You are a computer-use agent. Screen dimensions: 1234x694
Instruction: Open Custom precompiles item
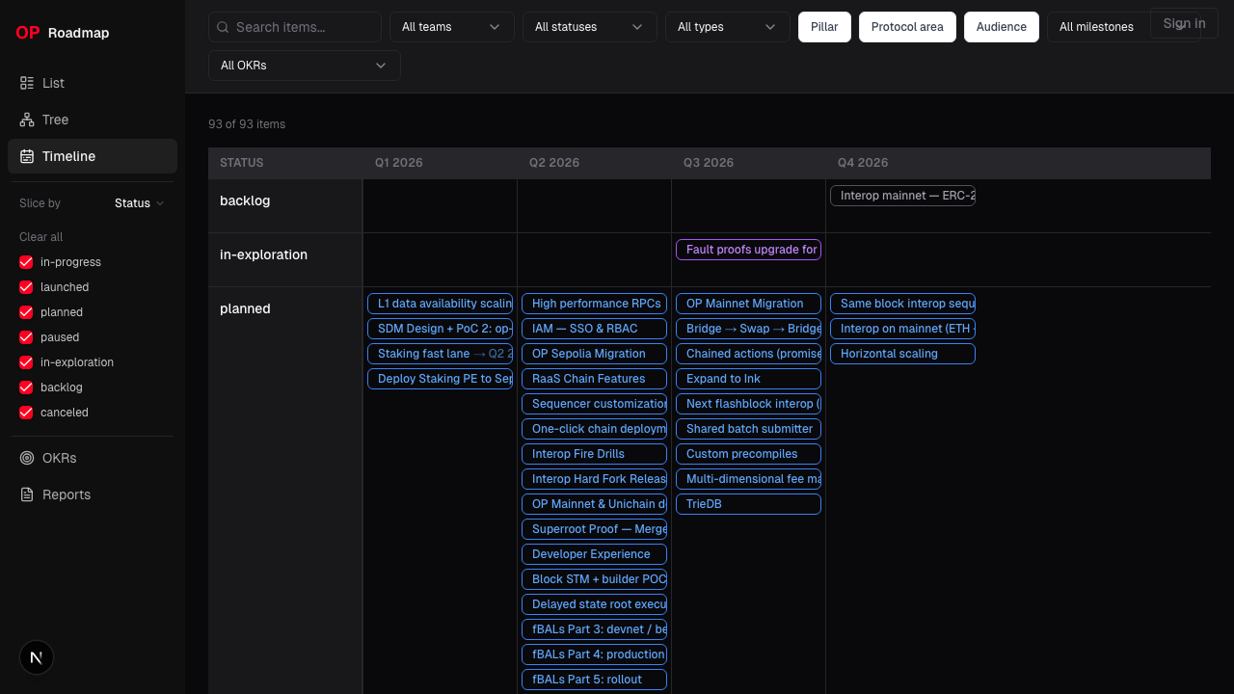point(748,454)
